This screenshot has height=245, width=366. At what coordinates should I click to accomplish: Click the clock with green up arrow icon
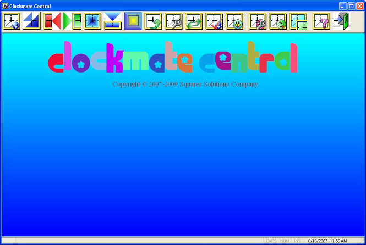[154, 21]
